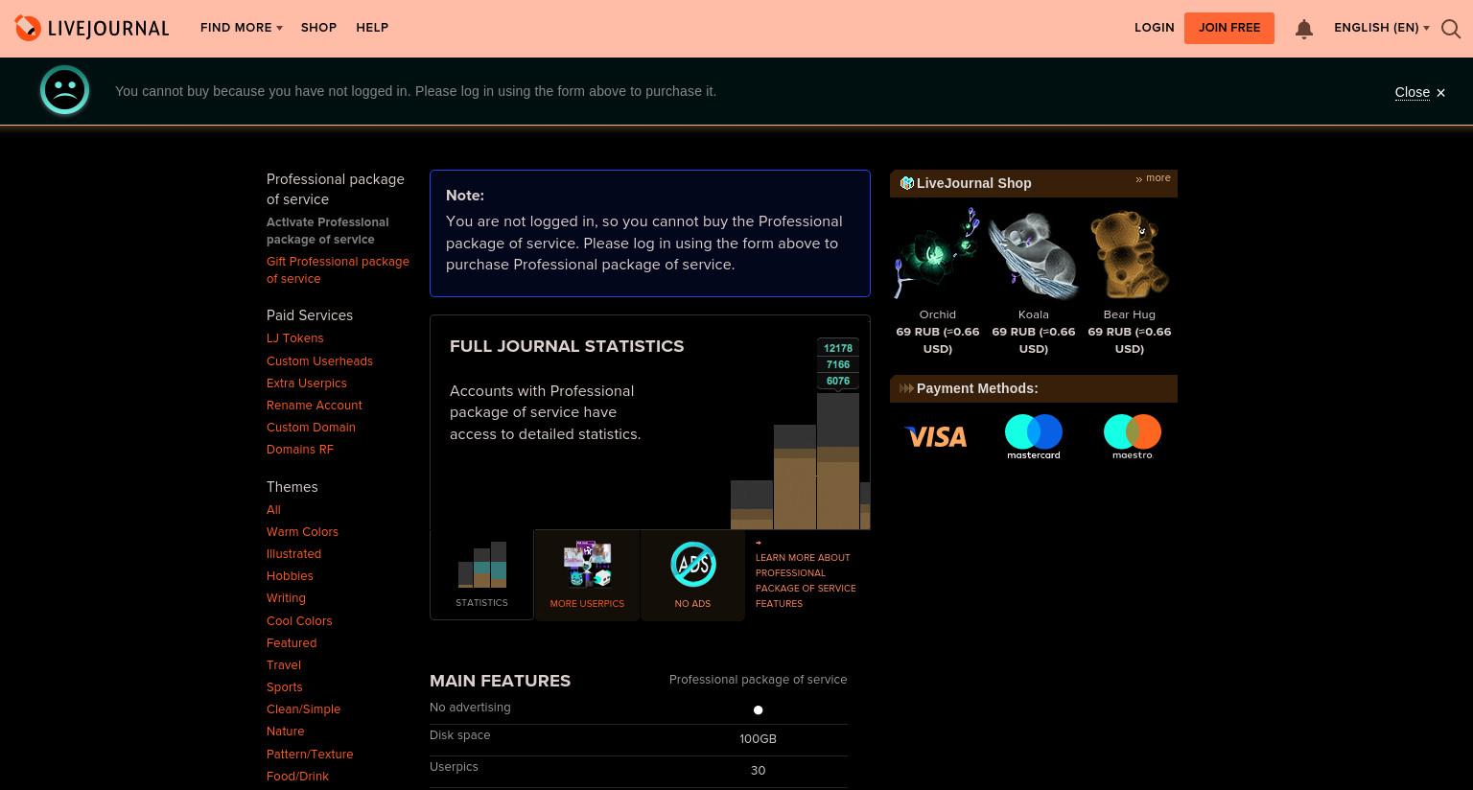Screen dimensions: 1473x790
Task: Select the Sports theme category
Action: tap(284, 687)
